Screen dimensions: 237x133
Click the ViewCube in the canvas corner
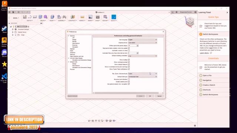(x=190, y=21)
